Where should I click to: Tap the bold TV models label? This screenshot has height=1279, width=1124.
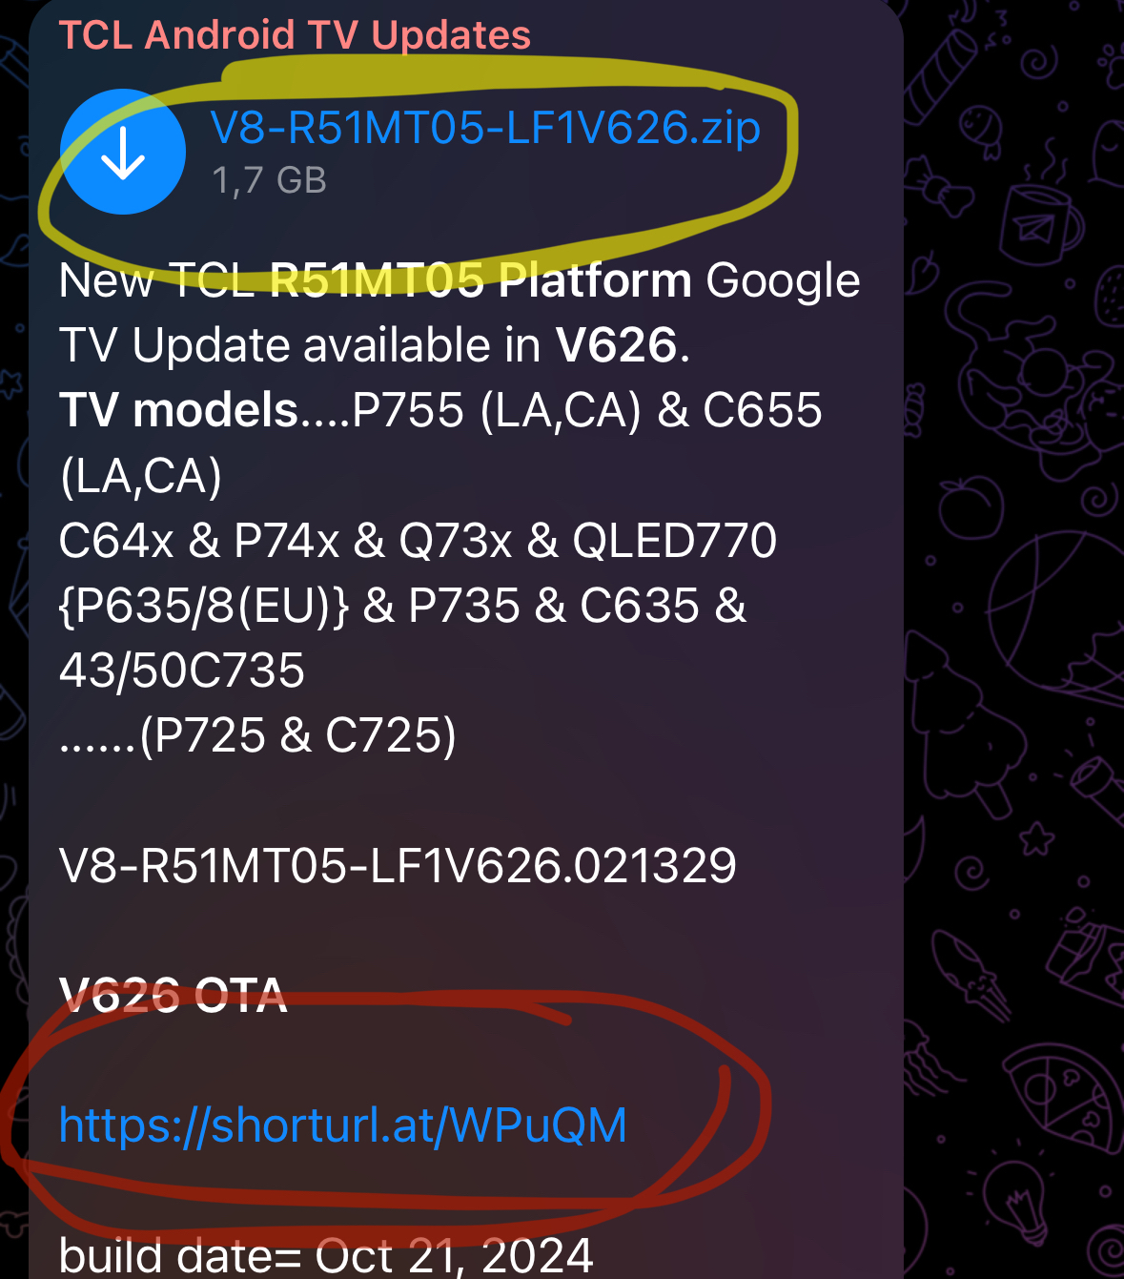(179, 410)
